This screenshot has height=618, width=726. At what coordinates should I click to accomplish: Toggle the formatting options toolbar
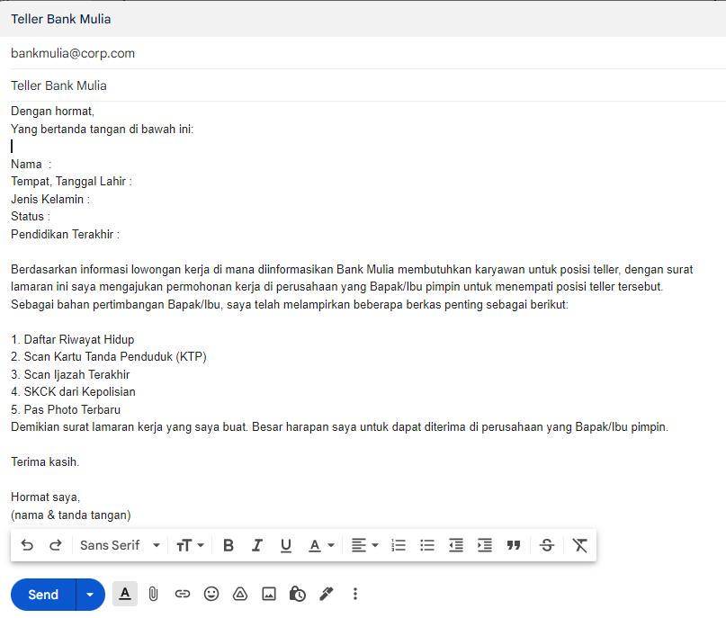point(124,594)
